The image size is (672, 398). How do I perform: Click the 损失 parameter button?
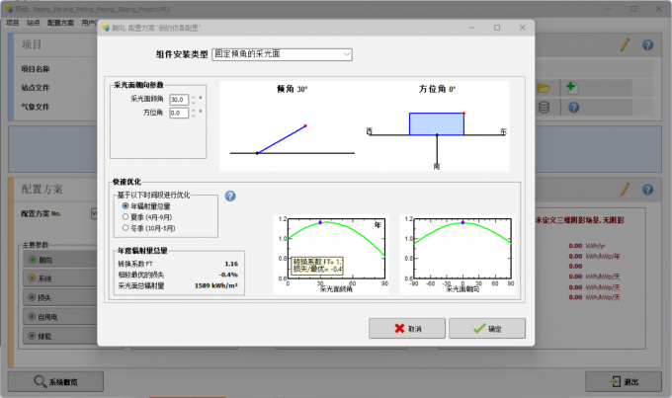(x=60, y=297)
